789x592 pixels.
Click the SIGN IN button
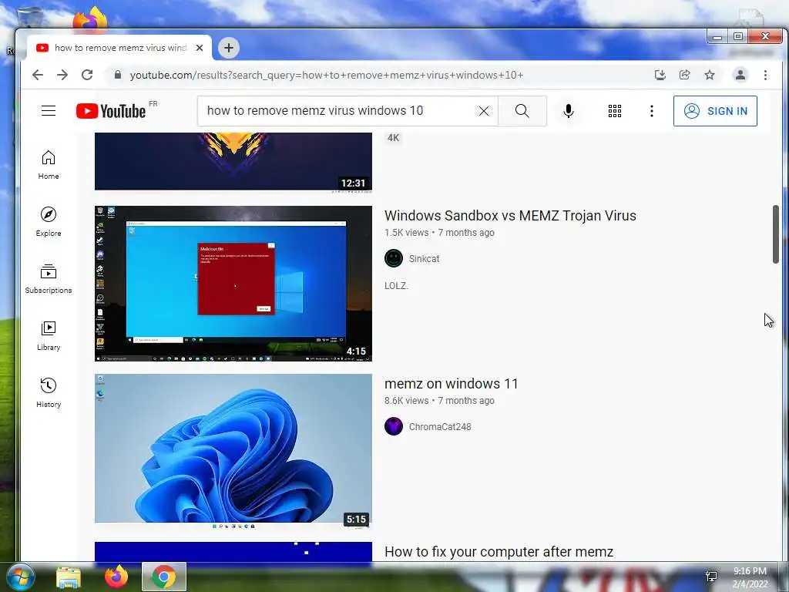[x=715, y=111]
